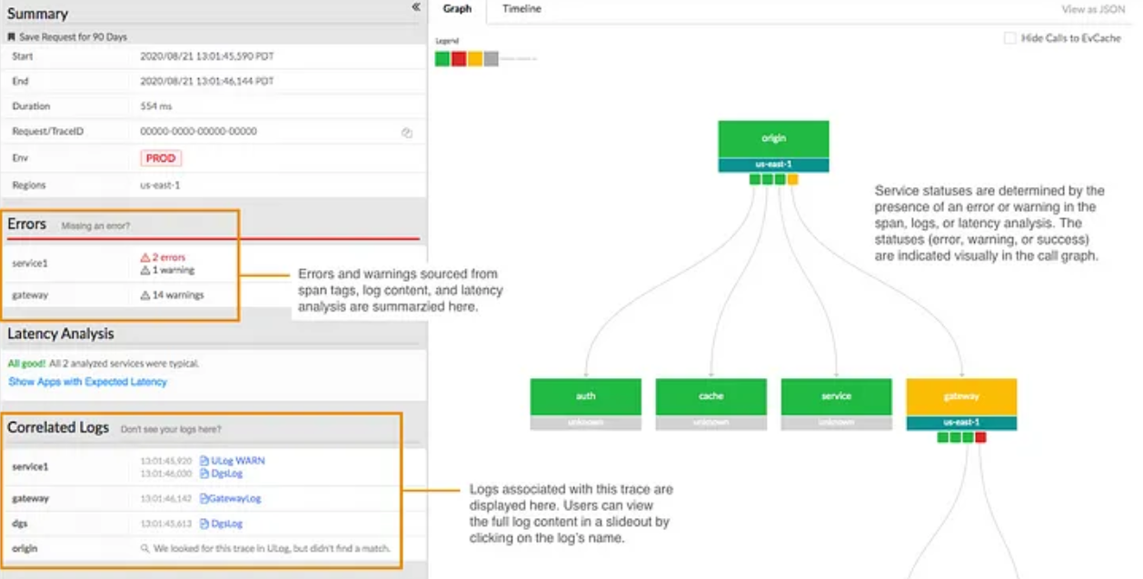This screenshot has height=579, width=1143.
Task: Click the green legend swatch
Action: (442, 59)
